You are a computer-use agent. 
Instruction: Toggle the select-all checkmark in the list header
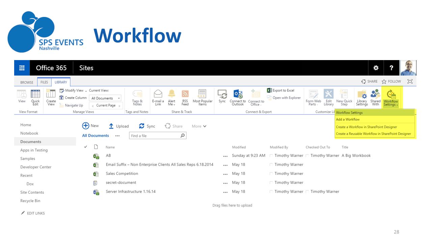tap(85, 147)
